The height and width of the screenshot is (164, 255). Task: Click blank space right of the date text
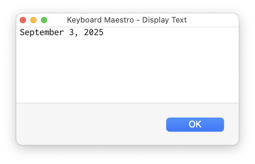pyautogui.click(x=169, y=33)
